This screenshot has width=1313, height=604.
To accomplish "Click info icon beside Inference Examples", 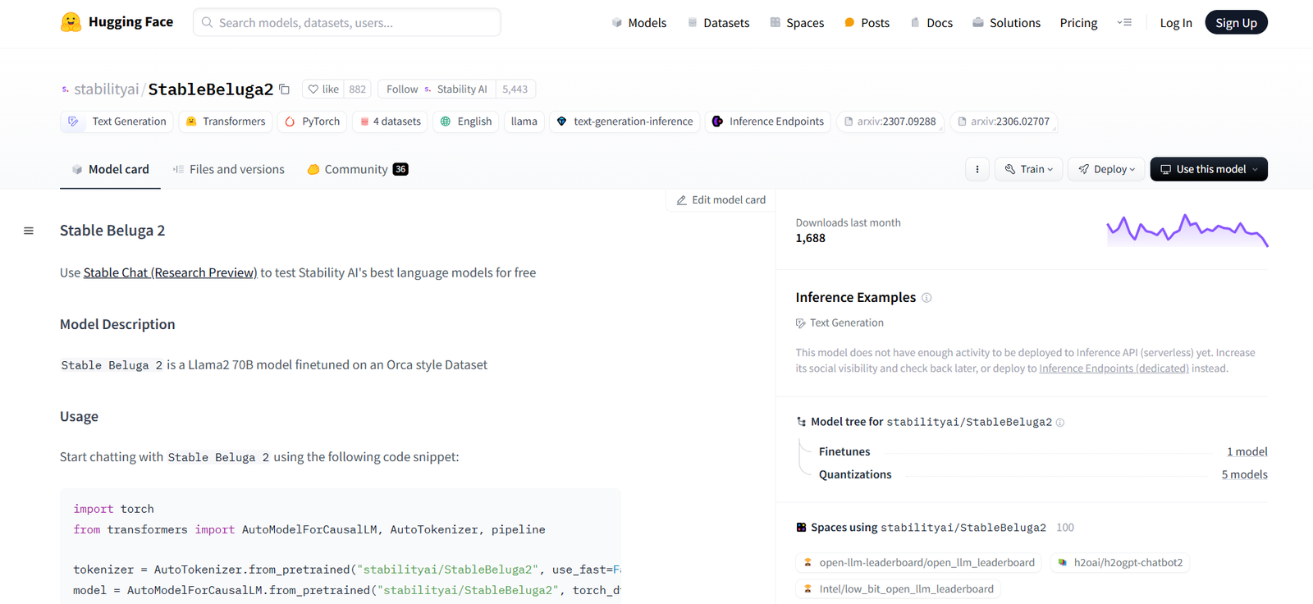I will pos(926,298).
